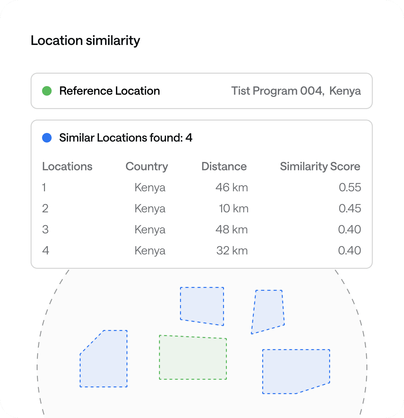
Task: Click the Reference Location label
Action: 109,91
